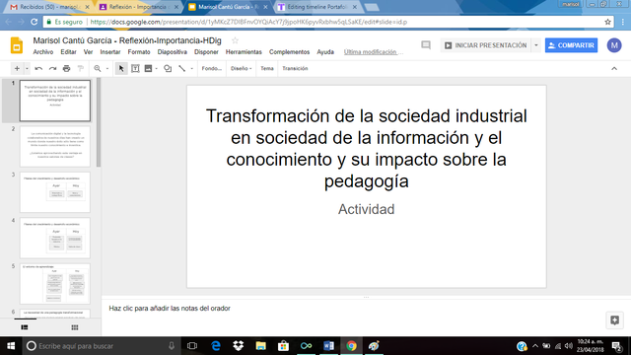
Task: Open the zoom dropdown arrow
Action: coord(107,68)
